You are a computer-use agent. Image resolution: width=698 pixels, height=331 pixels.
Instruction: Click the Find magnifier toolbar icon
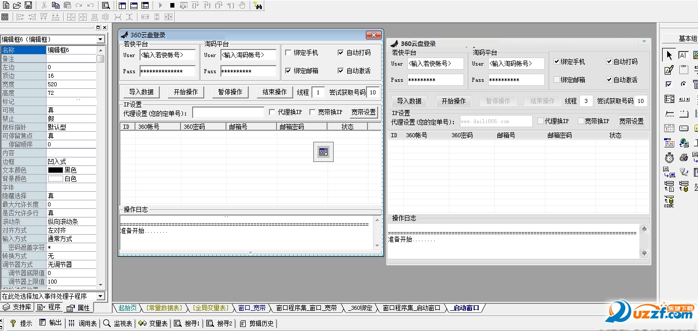(x=106, y=5)
